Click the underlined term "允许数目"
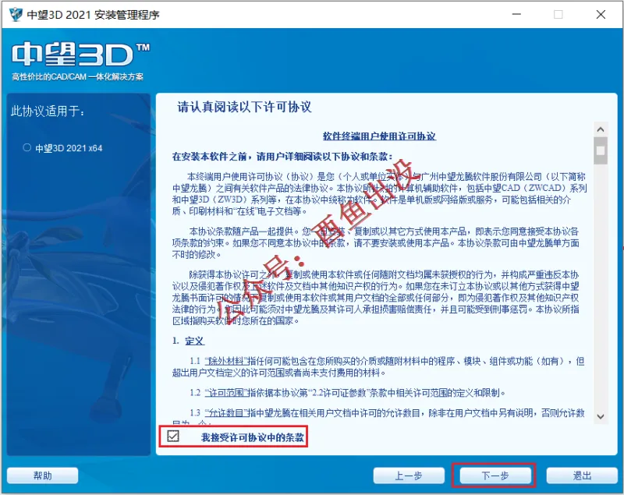The image size is (624, 495). pyautogui.click(x=226, y=412)
